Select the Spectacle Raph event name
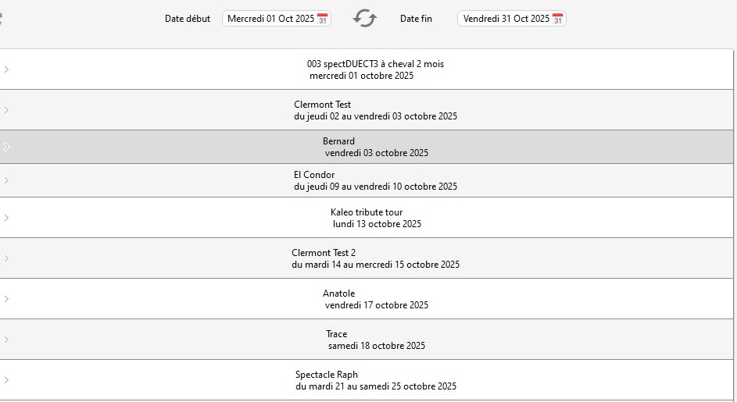The image size is (737, 402). coord(327,375)
